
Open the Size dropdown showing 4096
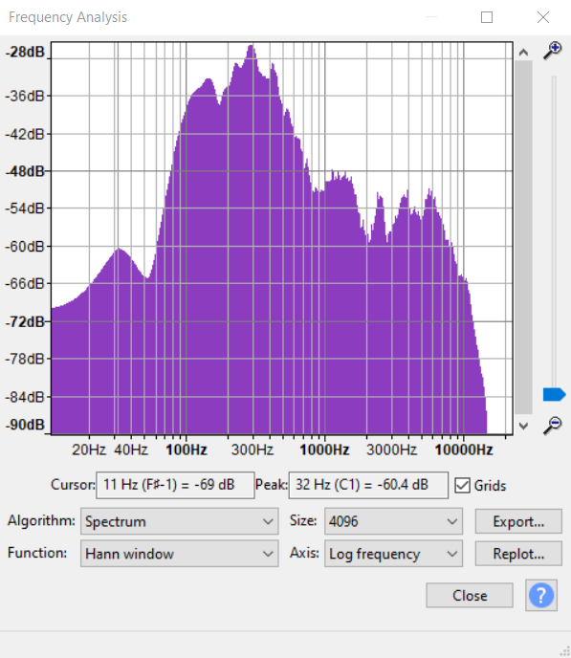(x=393, y=521)
